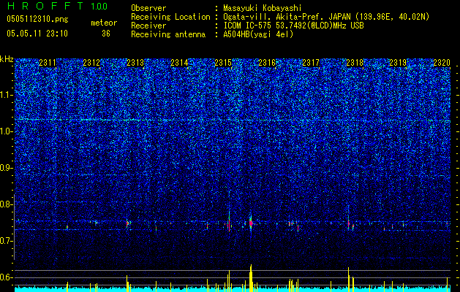Click the meteor count 36
Screen dimensions: 460x292
coord(106,34)
